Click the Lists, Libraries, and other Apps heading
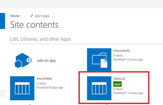 tap(41, 39)
